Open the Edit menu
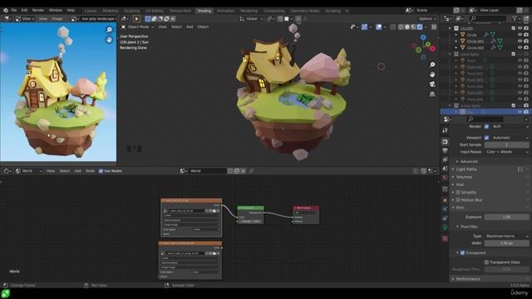Image resolution: width=532 pixels, height=299 pixels. coord(24,10)
